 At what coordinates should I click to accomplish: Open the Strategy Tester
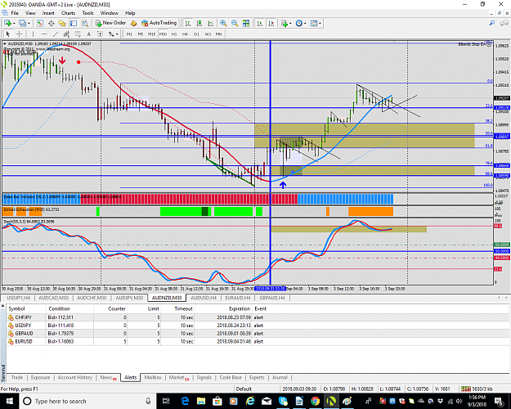(85, 23)
